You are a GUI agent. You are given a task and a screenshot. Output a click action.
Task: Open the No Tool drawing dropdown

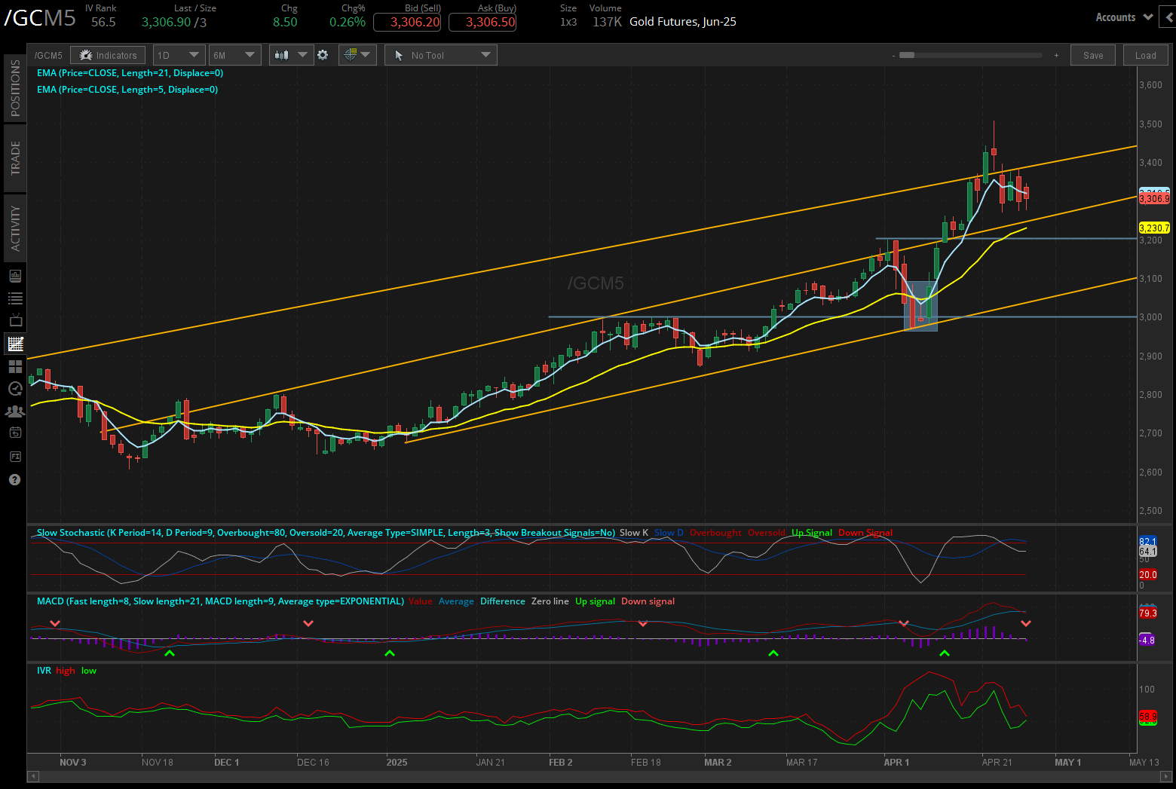(441, 55)
